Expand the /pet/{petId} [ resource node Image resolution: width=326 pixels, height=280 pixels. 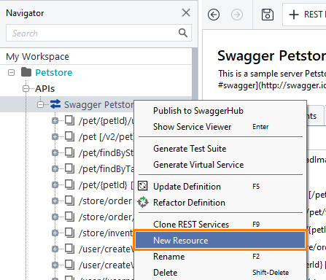point(55,184)
